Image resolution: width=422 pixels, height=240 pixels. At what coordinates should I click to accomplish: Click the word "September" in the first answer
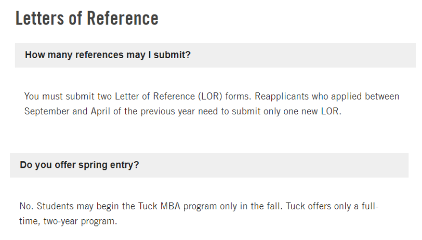[x=47, y=112]
